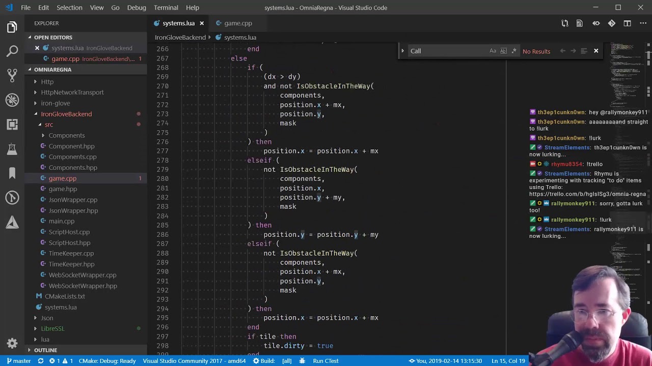Open the Selection menu
The width and height of the screenshot is (652, 366).
click(x=69, y=8)
